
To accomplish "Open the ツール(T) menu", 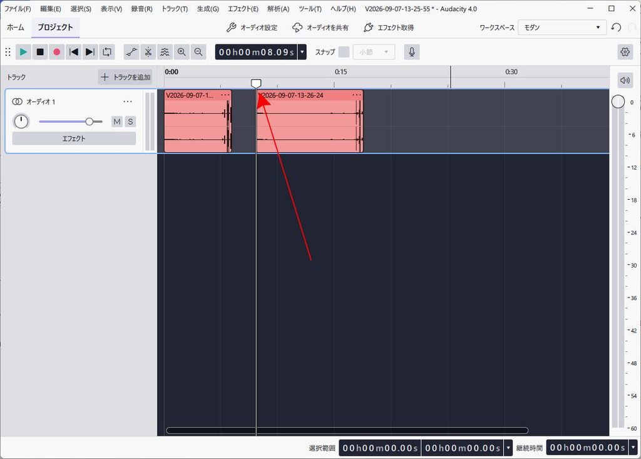I will (310, 9).
